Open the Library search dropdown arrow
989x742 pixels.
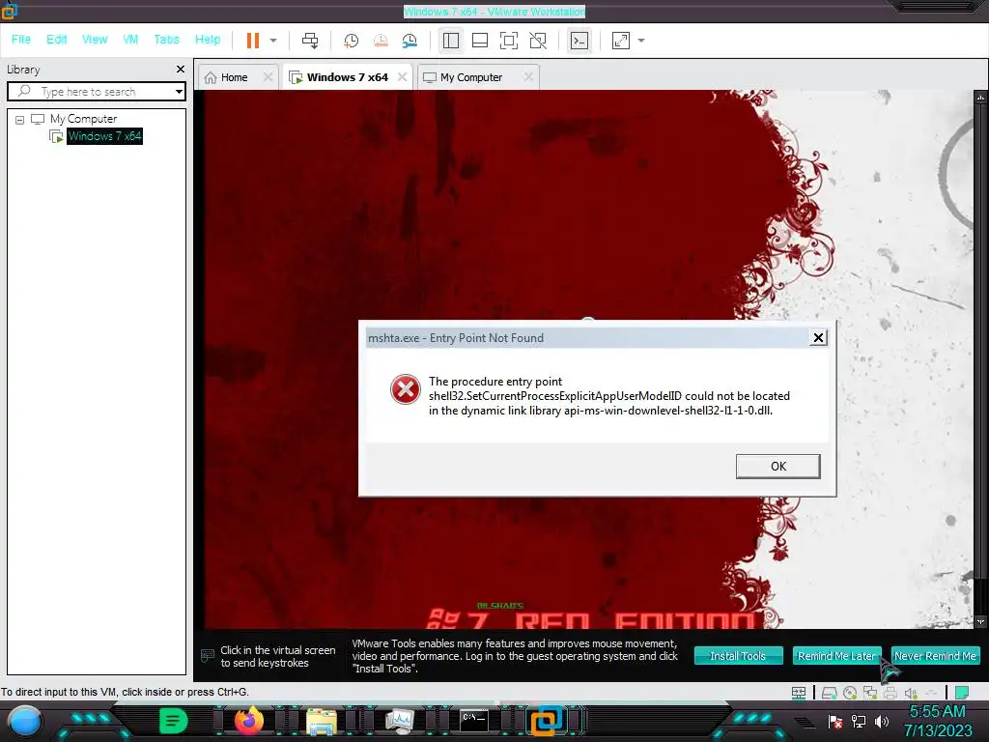[x=179, y=92]
